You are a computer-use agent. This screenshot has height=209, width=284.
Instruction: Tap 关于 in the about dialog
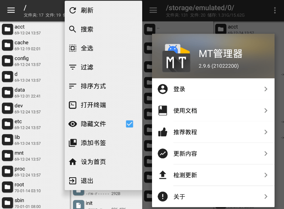coord(213,197)
